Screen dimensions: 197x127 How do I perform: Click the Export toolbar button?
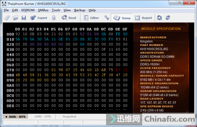point(39,18)
